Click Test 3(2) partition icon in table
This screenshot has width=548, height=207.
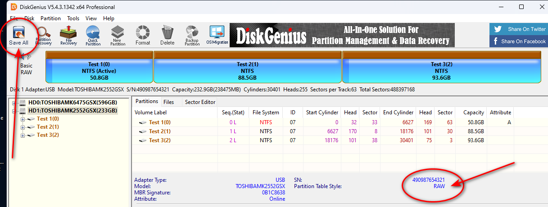[142, 140]
